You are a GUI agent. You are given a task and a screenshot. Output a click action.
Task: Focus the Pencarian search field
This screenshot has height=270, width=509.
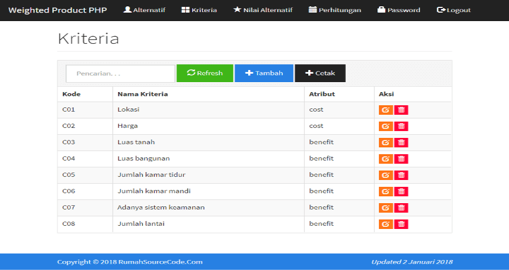pyautogui.click(x=121, y=74)
